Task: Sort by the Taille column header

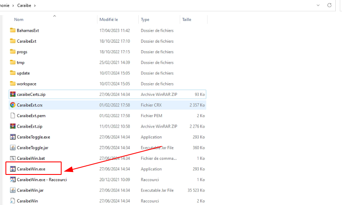Action: [187, 20]
